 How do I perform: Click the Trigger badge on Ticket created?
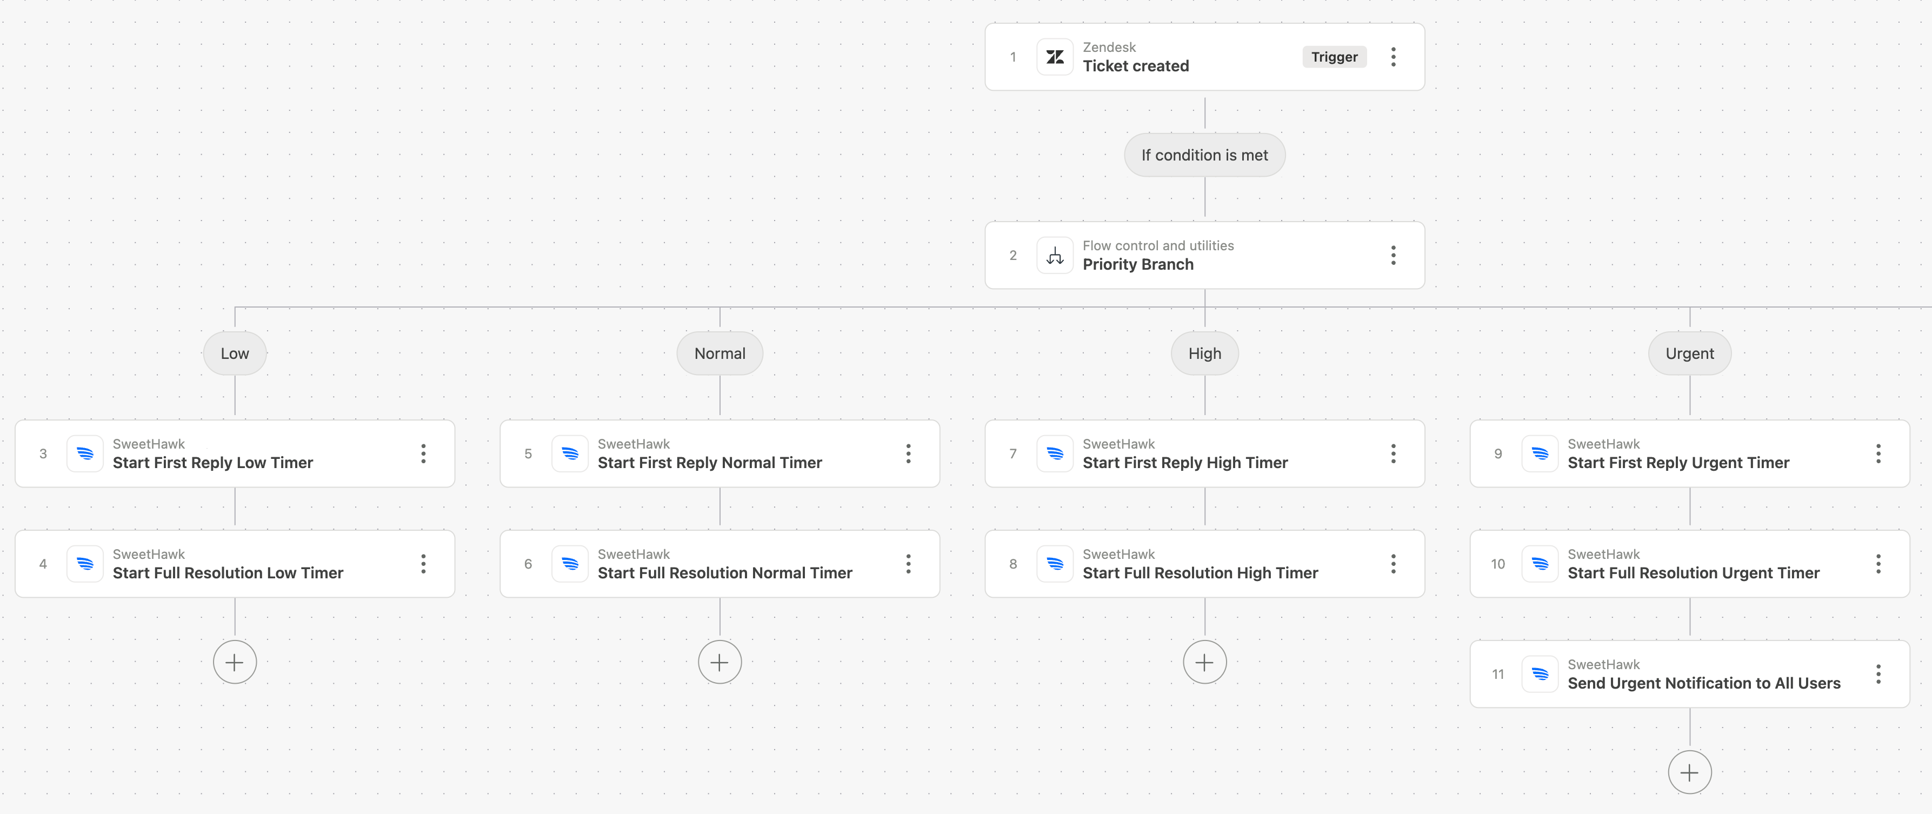(x=1334, y=57)
